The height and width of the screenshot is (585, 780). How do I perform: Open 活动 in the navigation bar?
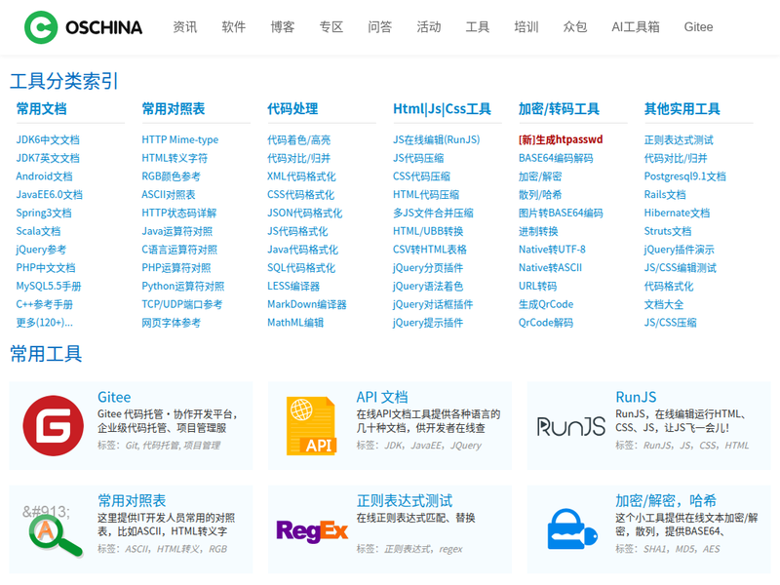(x=428, y=27)
